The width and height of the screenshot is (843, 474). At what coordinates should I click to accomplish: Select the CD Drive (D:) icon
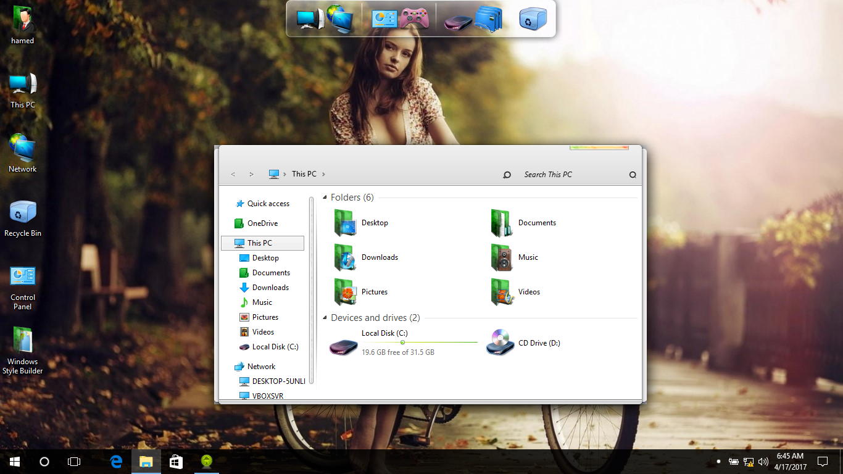500,343
